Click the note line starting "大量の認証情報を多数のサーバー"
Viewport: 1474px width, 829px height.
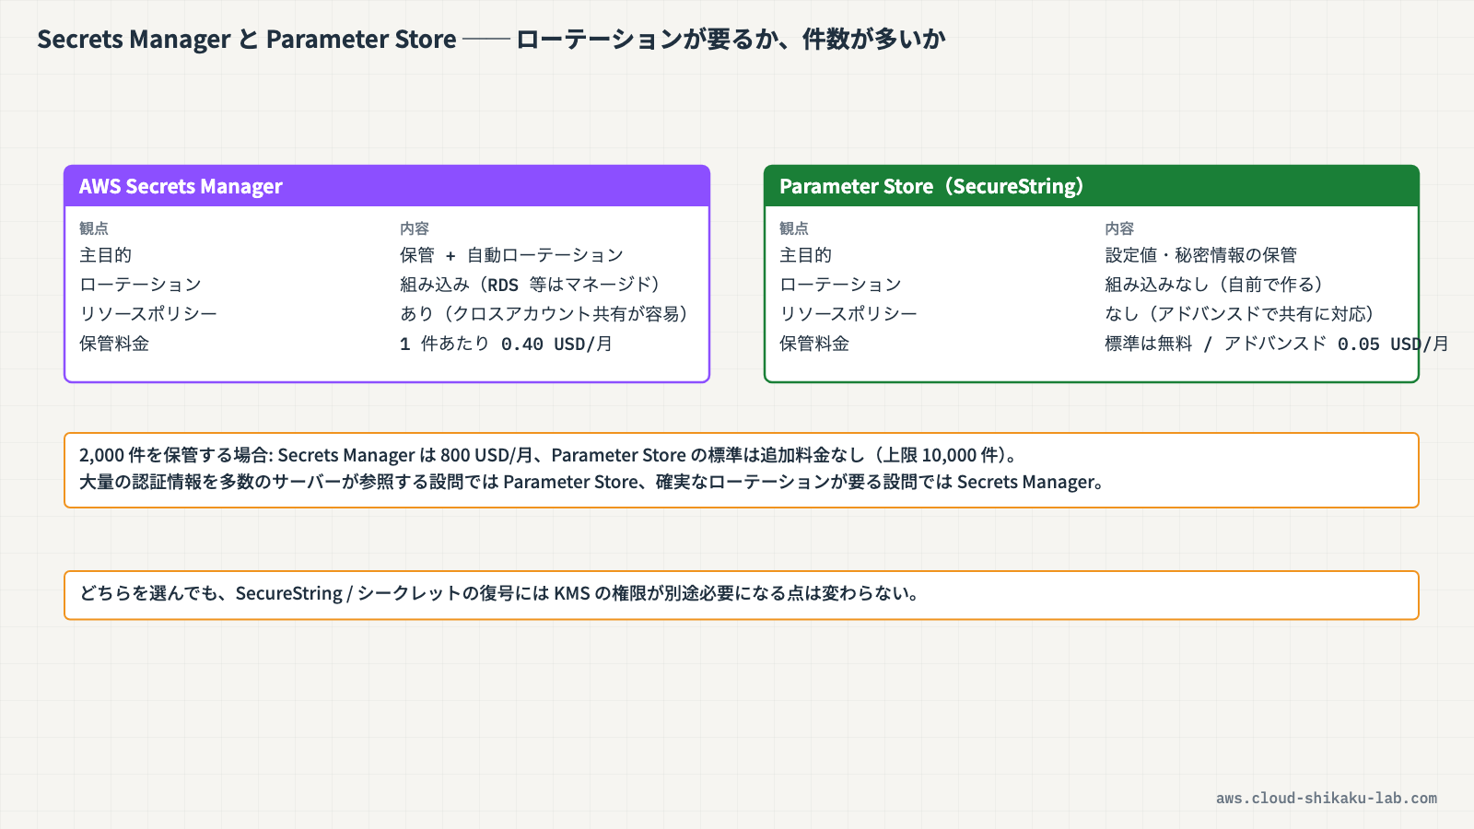point(591,482)
